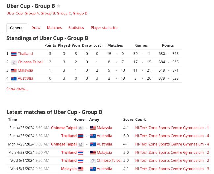Click Australia flag in Malaysia vs Australia match
The height and width of the screenshot is (174, 214).
(93, 169)
